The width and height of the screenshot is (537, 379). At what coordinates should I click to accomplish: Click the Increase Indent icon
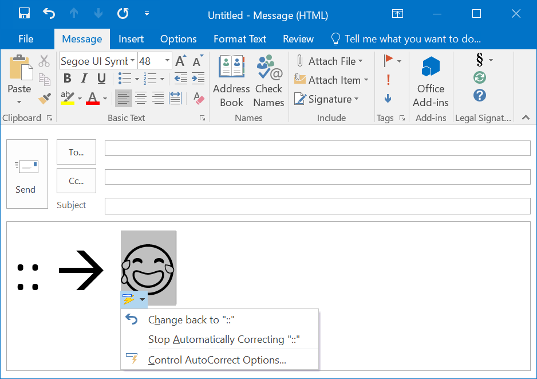[x=198, y=79]
